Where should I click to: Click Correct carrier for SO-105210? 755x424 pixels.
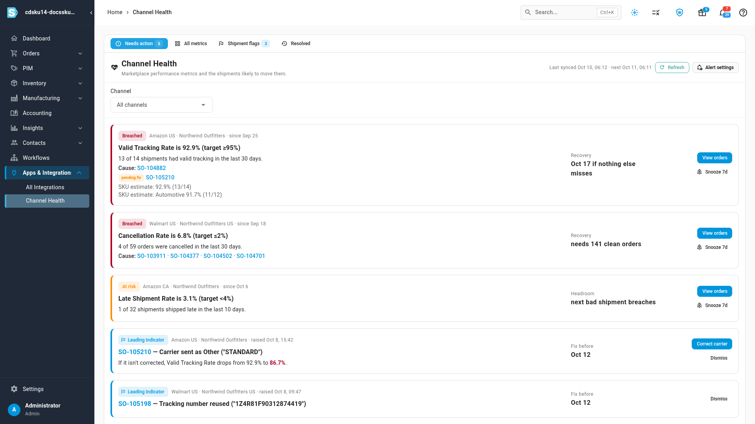712,344
